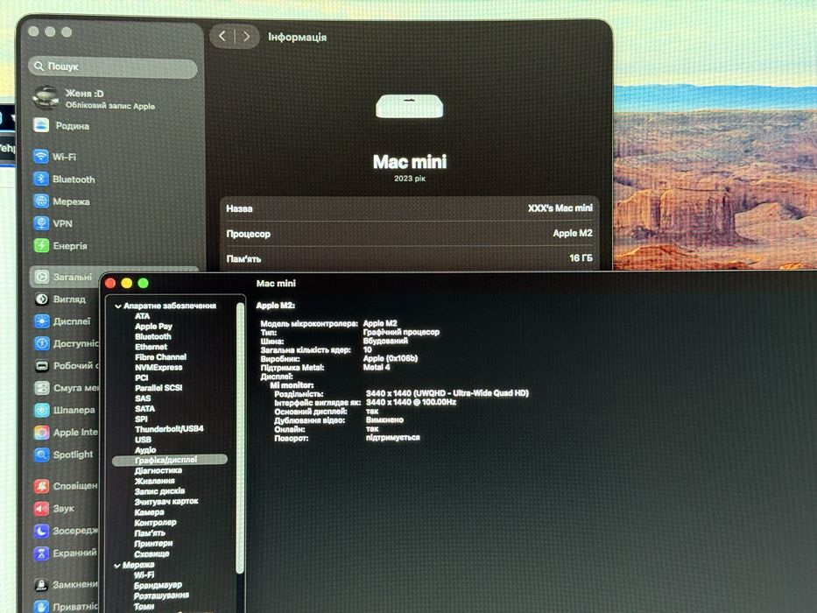Select Контролер in hardware tree
The height and width of the screenshot is (613, 817).
pos(155,522)
